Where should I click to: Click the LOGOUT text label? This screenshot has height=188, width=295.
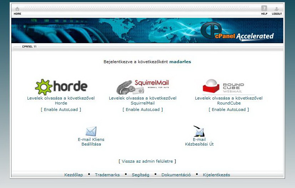click(x=277, y=14)
